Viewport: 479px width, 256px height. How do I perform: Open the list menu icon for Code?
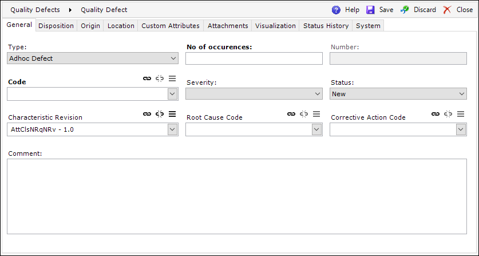[x=172, y=78]
